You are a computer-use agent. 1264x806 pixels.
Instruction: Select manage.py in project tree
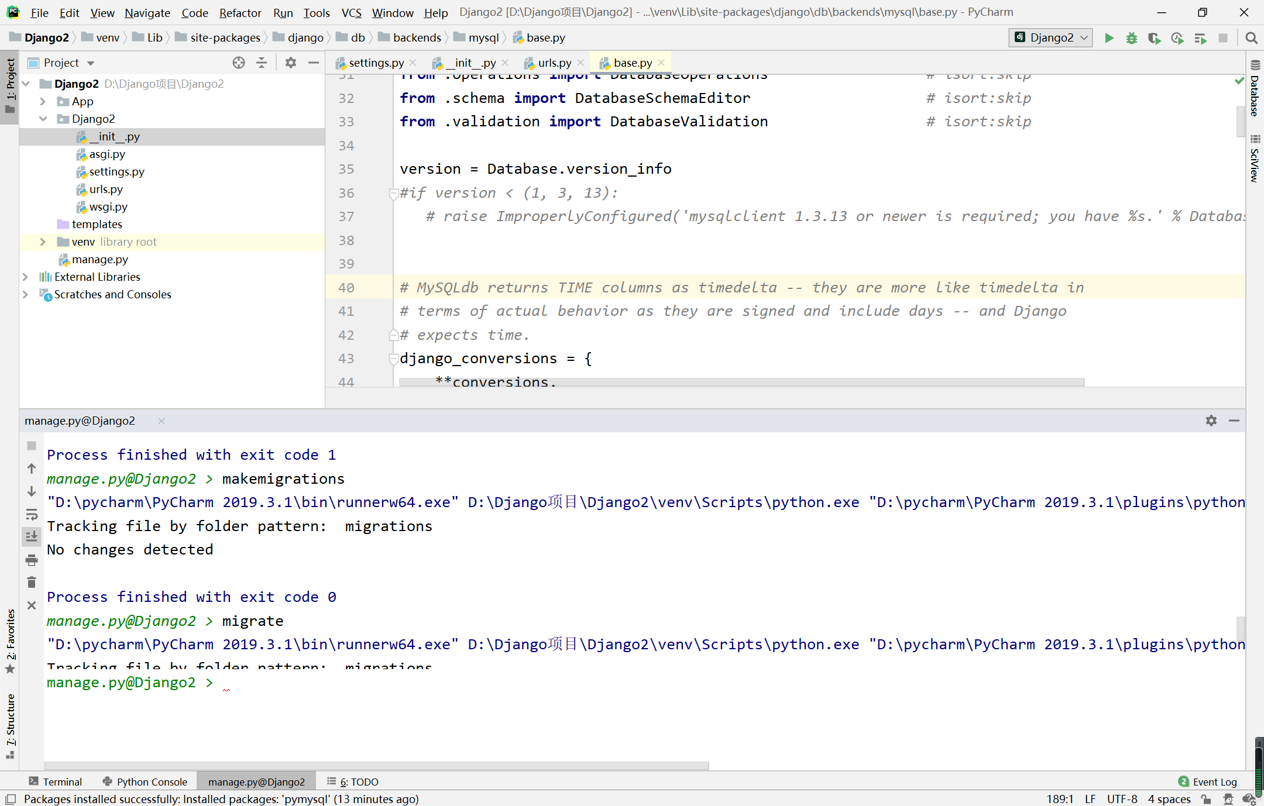pos(99,259)
